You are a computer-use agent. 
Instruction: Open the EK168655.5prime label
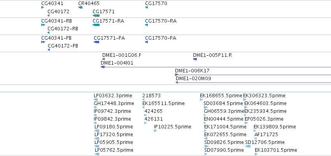click(221, 96)
